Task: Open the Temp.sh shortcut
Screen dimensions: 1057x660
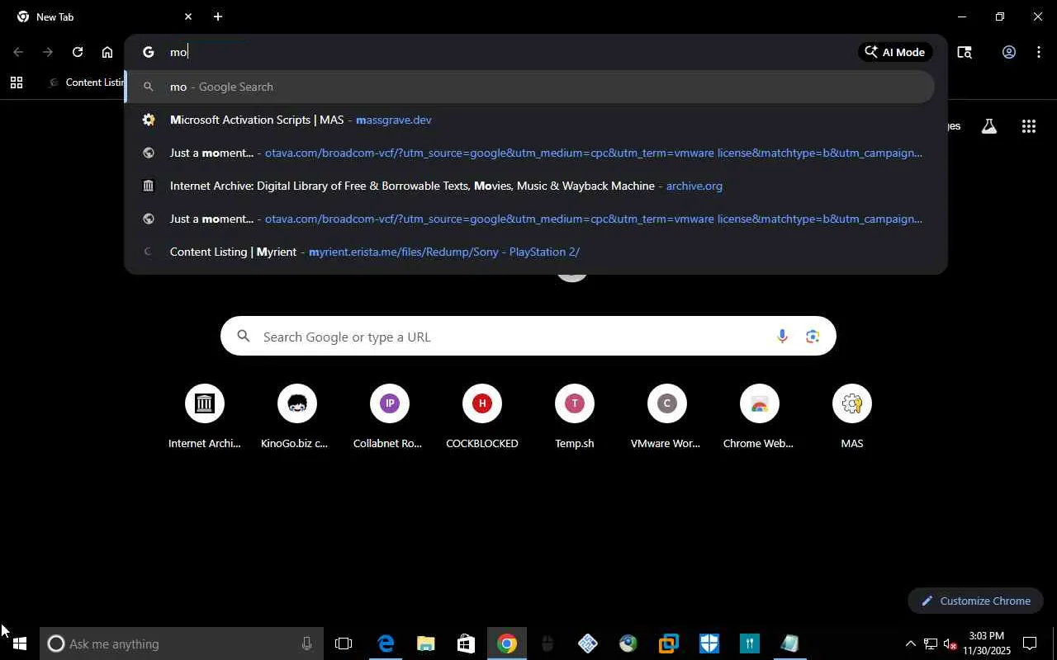Action: tap(575, 417)
